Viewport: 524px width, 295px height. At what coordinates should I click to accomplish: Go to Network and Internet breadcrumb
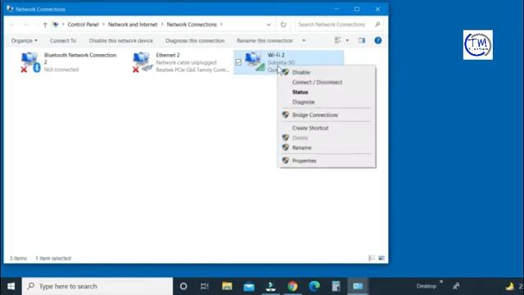pyautogui.click(x=133, y=25)
